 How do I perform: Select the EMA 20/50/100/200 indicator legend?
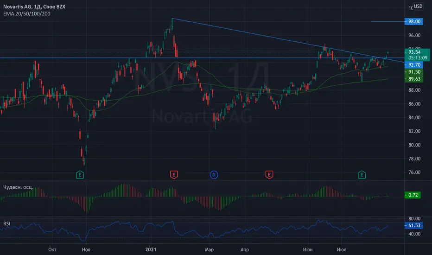click(x=27, y=14)
